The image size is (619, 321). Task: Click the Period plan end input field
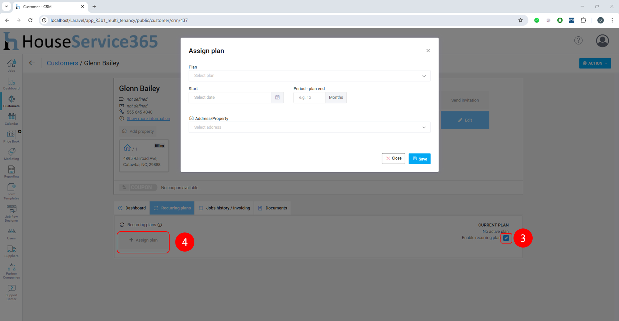(x=309, y=98)
